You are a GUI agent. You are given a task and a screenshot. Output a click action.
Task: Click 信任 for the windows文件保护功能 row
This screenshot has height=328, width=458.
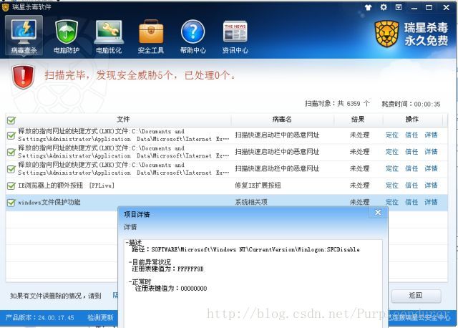click(411, 202)
